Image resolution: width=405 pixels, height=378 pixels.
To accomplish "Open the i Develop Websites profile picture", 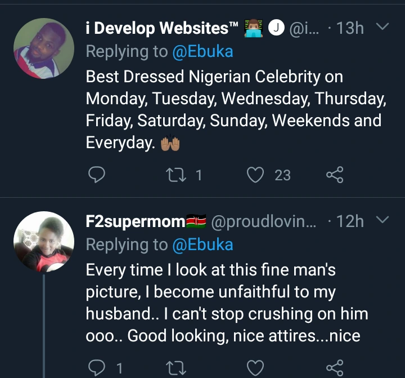I will tap(43, 48).
